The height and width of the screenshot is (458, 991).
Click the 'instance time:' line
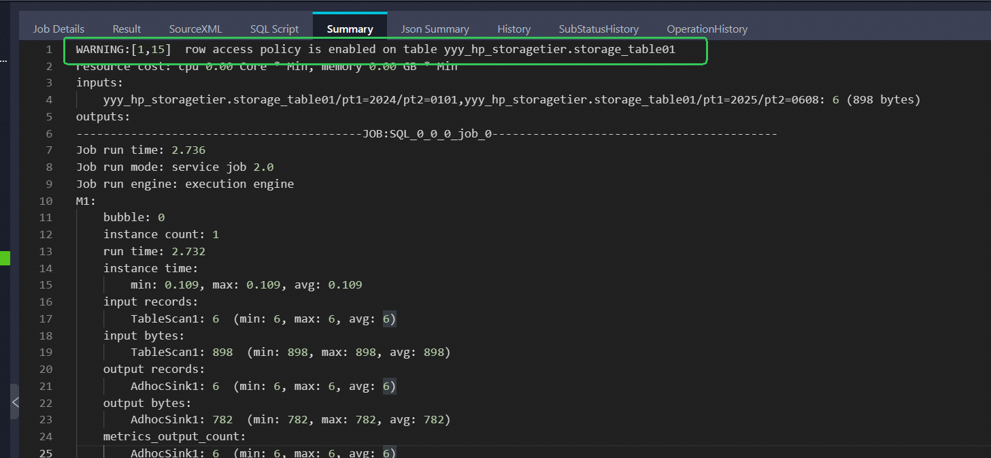click(151, 268)
